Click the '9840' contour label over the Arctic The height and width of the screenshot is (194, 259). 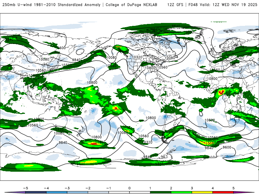[x=176, y=26]
